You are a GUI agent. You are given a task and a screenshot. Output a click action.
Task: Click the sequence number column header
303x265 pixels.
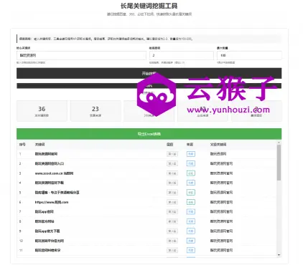tap(22, 145)
